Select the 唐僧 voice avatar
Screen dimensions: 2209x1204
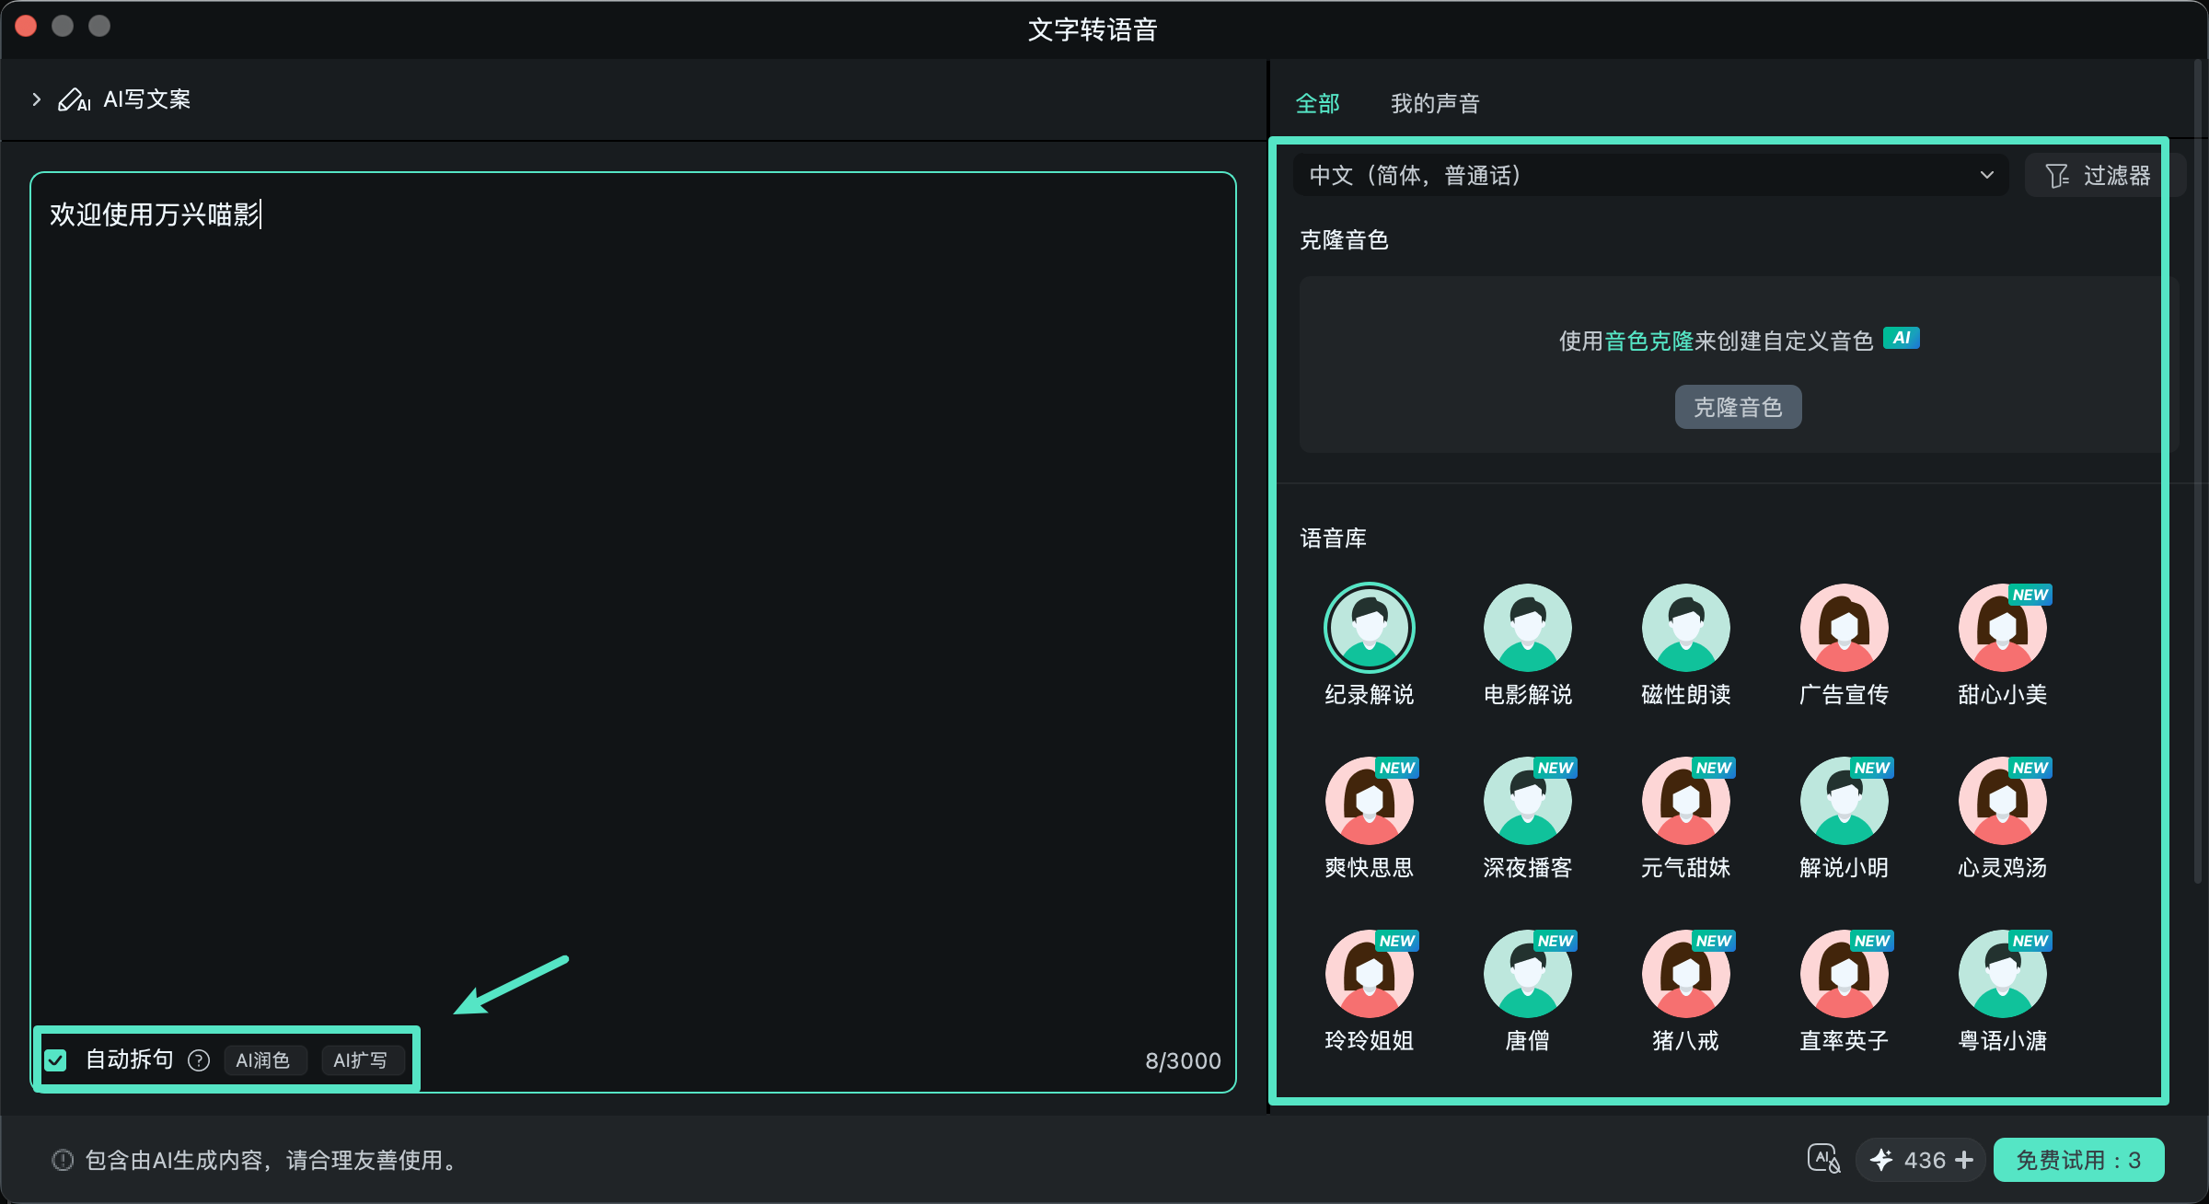point(1528,974)
